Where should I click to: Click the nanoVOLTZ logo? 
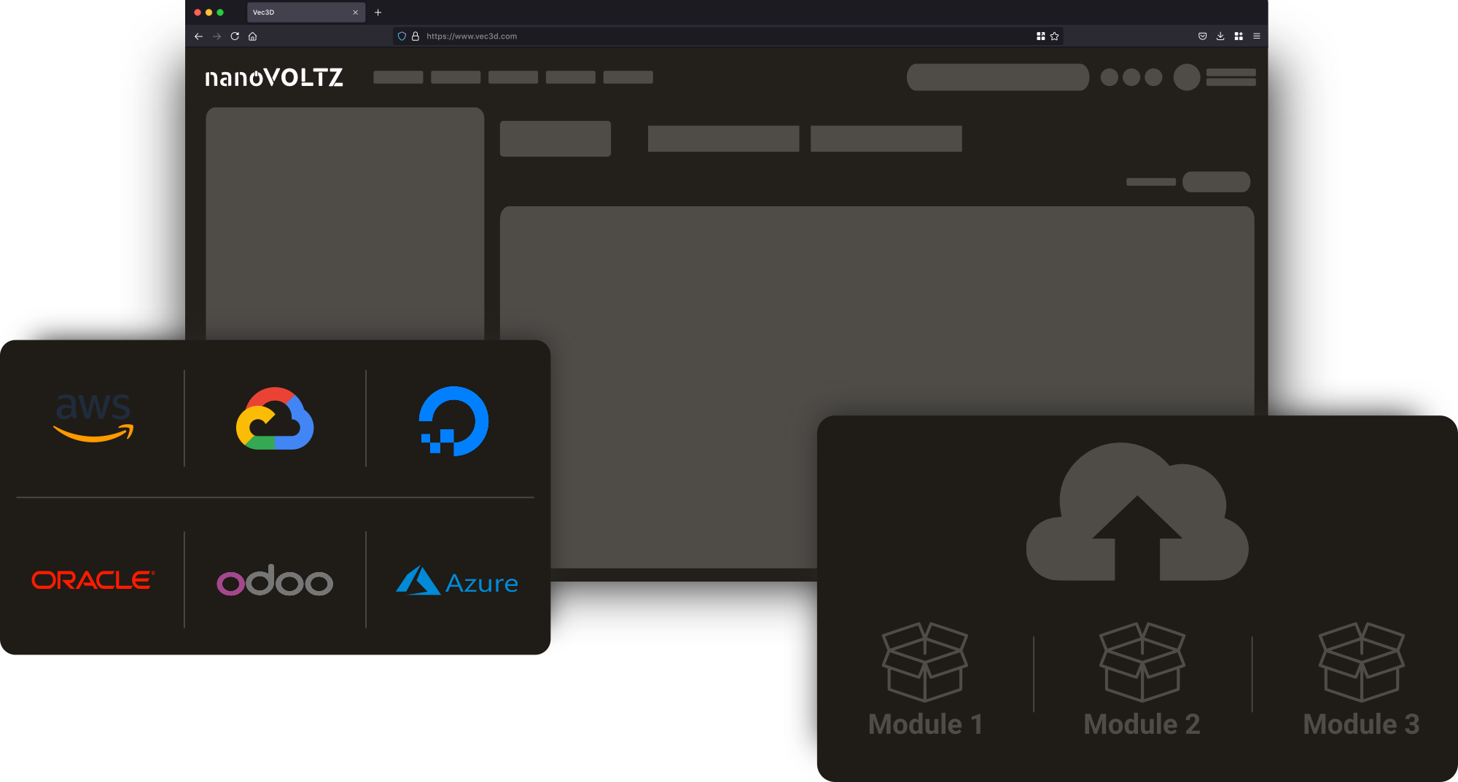click(x=274, y=77)
